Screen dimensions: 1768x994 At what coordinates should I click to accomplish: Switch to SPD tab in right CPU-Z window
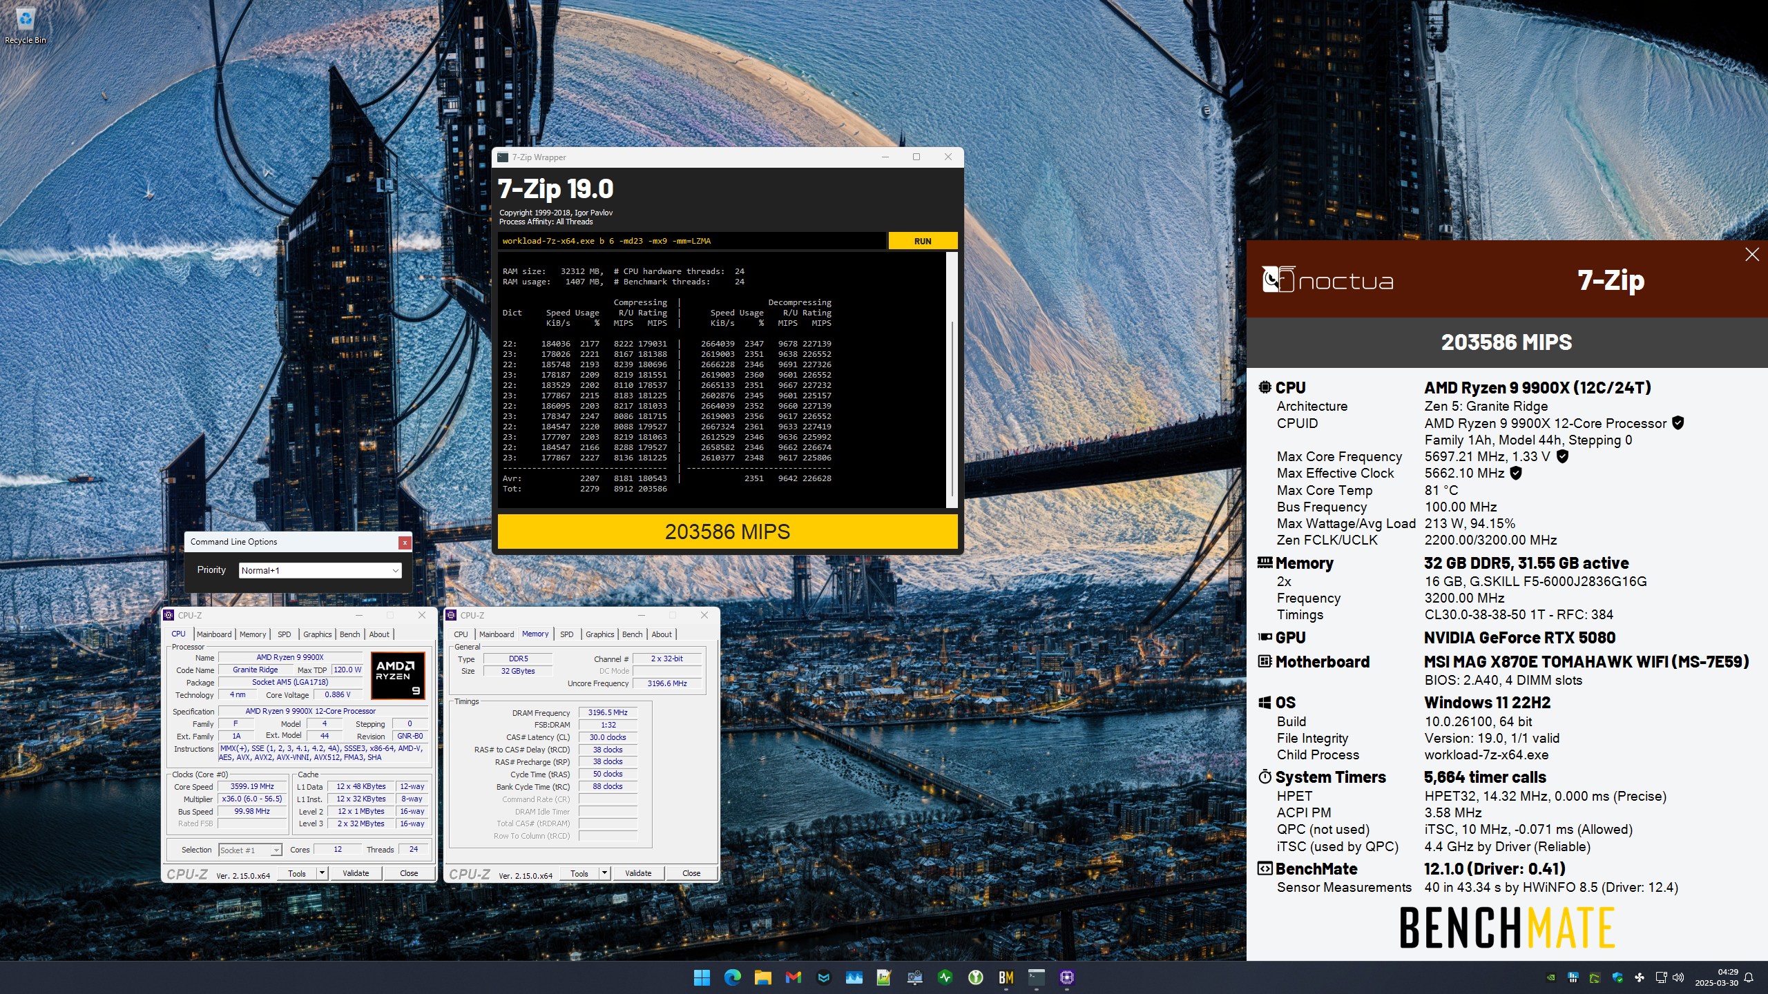[566, 634]
